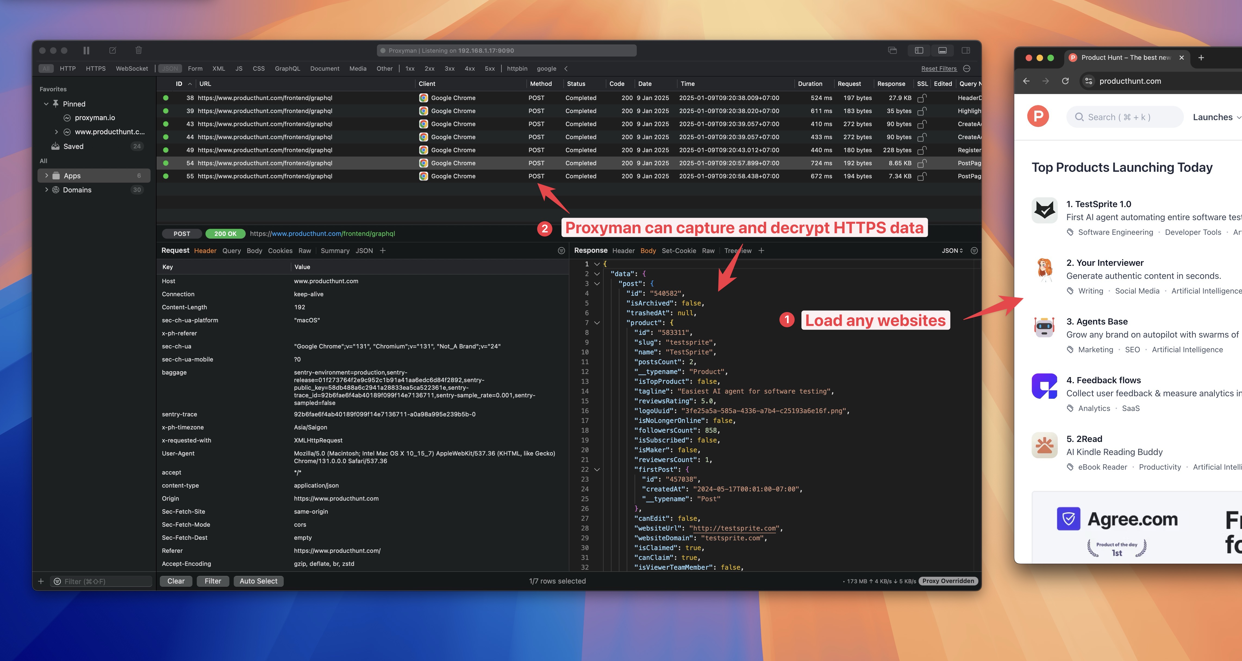Click the green status dot of request ID 55

pos(166,176)
